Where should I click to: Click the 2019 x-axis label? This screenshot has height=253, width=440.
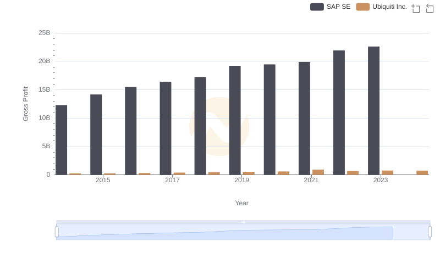(241, 180)
